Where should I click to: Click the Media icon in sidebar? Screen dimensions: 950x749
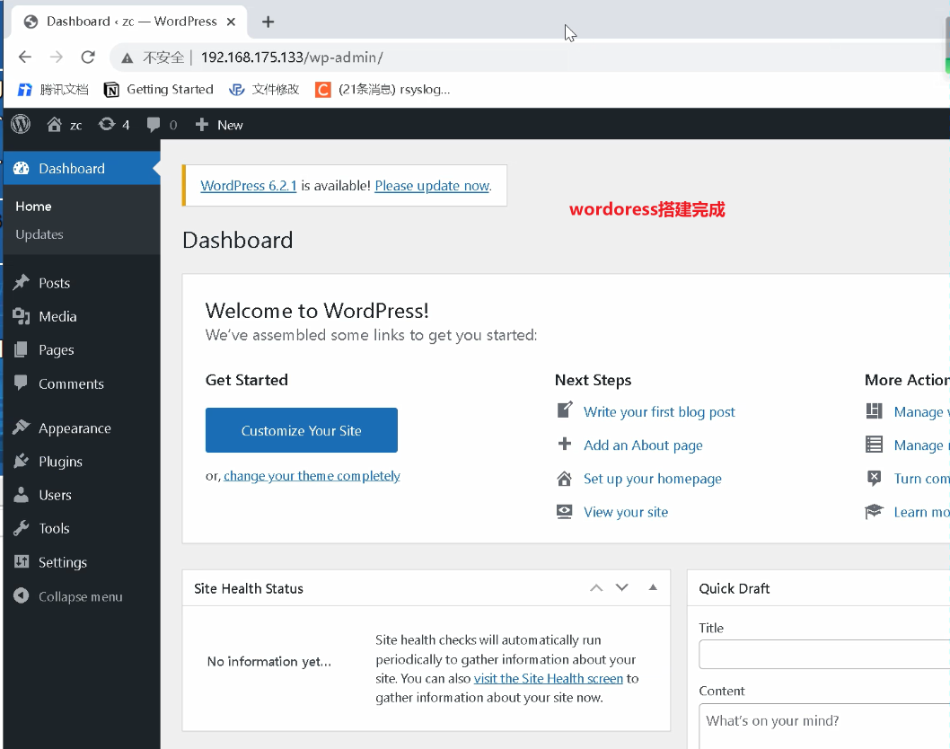[x=22, y=316]
